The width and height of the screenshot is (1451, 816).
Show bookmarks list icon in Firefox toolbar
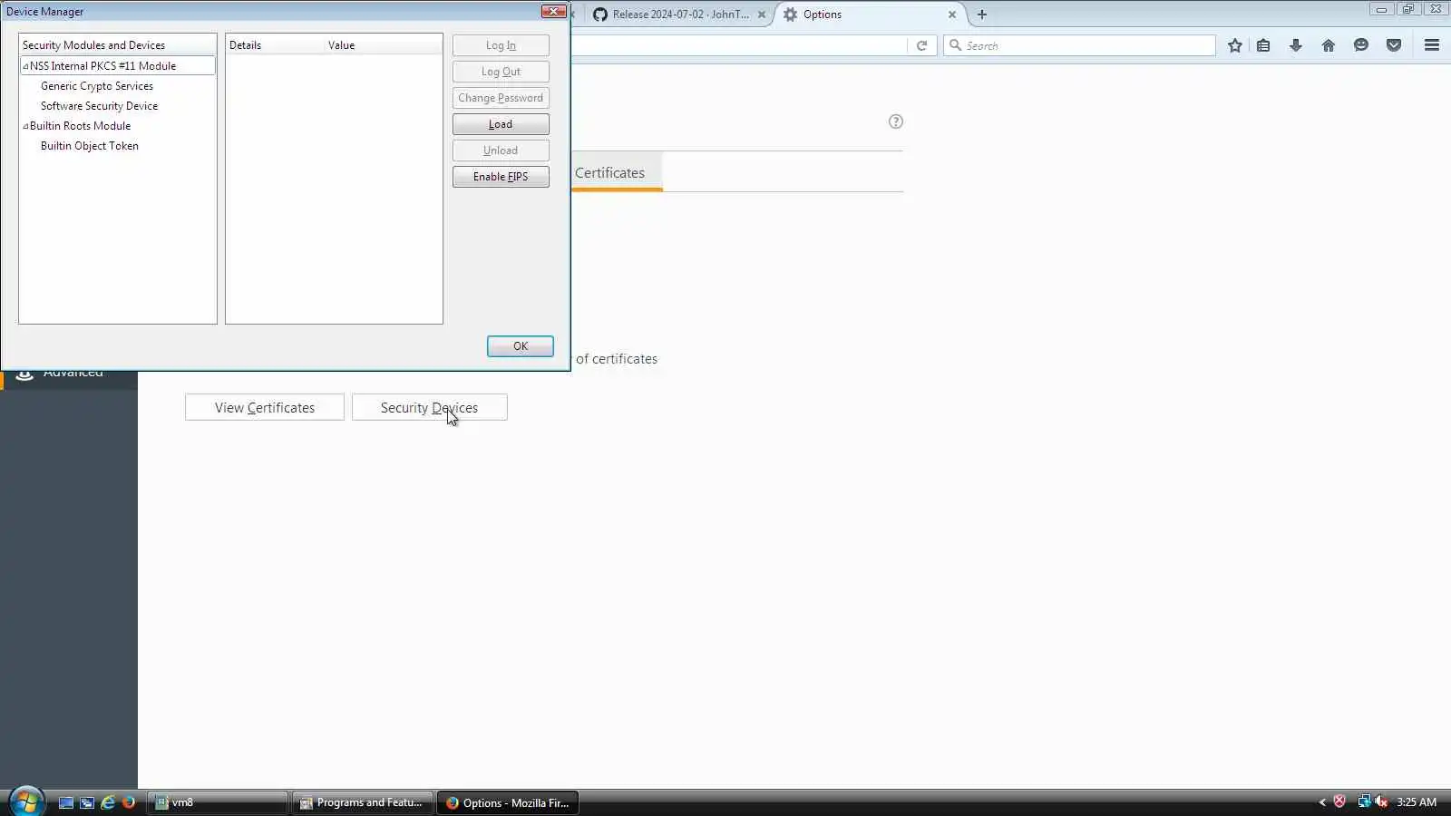coord(1263,45)
